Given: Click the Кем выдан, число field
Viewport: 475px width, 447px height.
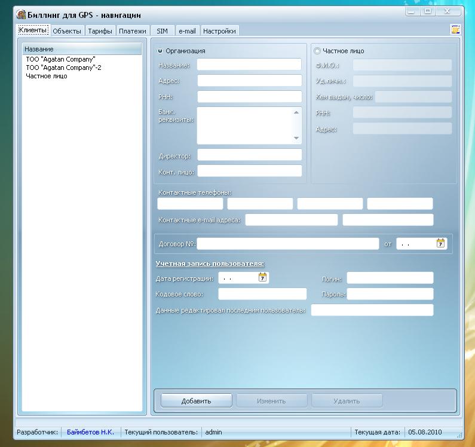Looking at the screenshot, I should (413, 97).
